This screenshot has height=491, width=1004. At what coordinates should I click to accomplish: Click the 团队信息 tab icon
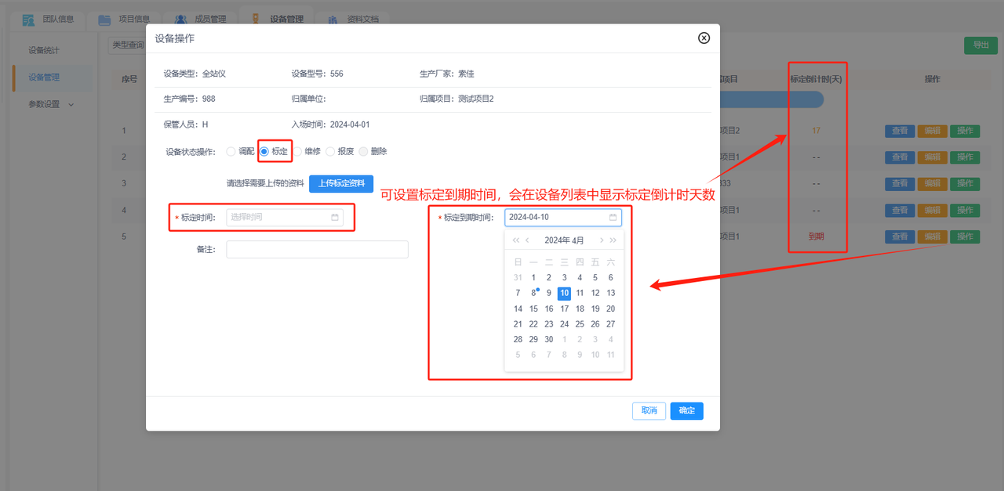(x=29, y=20)
